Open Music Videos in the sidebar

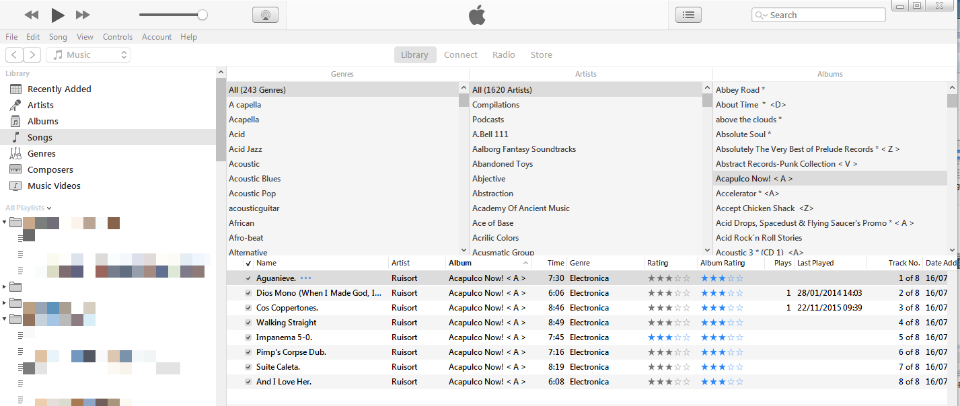click(x=54, y=186)
